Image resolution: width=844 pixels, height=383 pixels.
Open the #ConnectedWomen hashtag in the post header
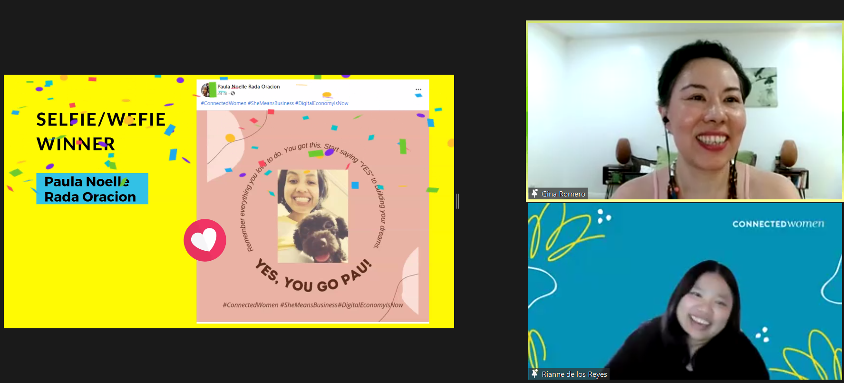point(223,103)
